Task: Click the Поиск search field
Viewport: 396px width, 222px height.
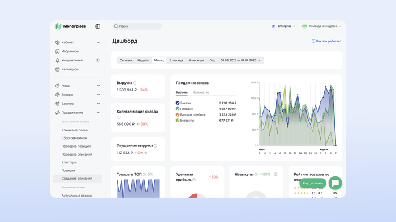Action: pos(137,26)
